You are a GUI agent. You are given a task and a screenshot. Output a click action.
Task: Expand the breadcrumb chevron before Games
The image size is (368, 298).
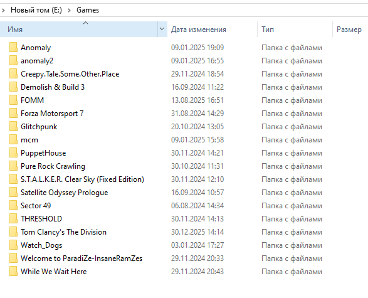coord(69,10)
